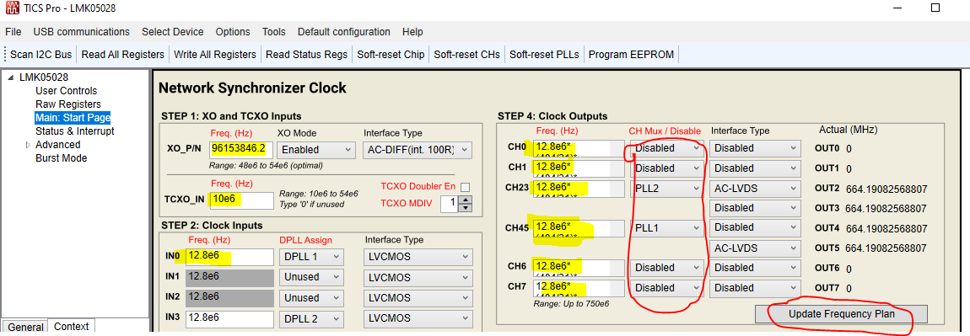
Task: Collapse the LMK05028 root tree node
Action: (10, 77)
